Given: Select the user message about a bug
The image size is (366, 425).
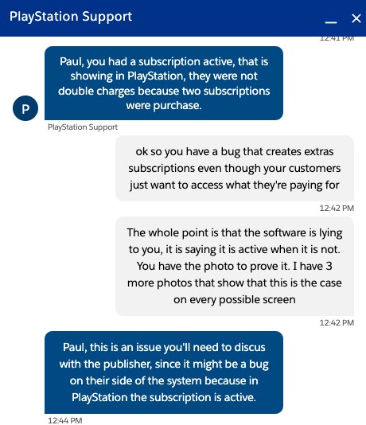Looking at the screenshot, I should point(235,168).
